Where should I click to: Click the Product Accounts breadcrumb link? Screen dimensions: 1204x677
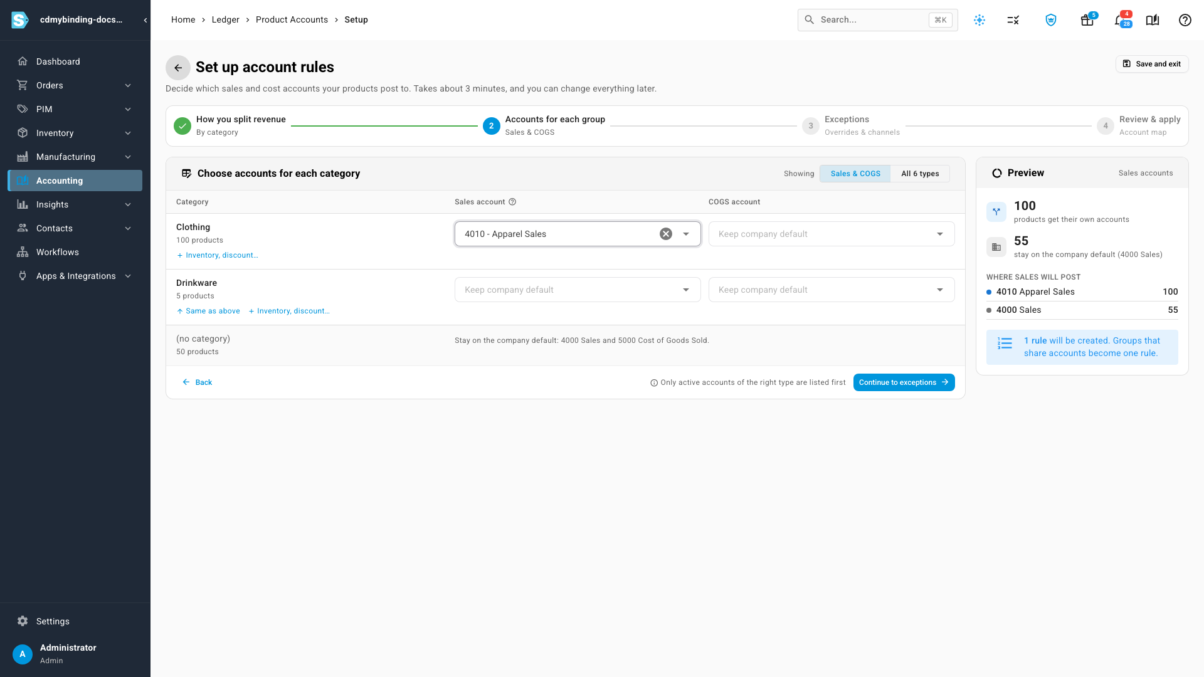(292, 20)
